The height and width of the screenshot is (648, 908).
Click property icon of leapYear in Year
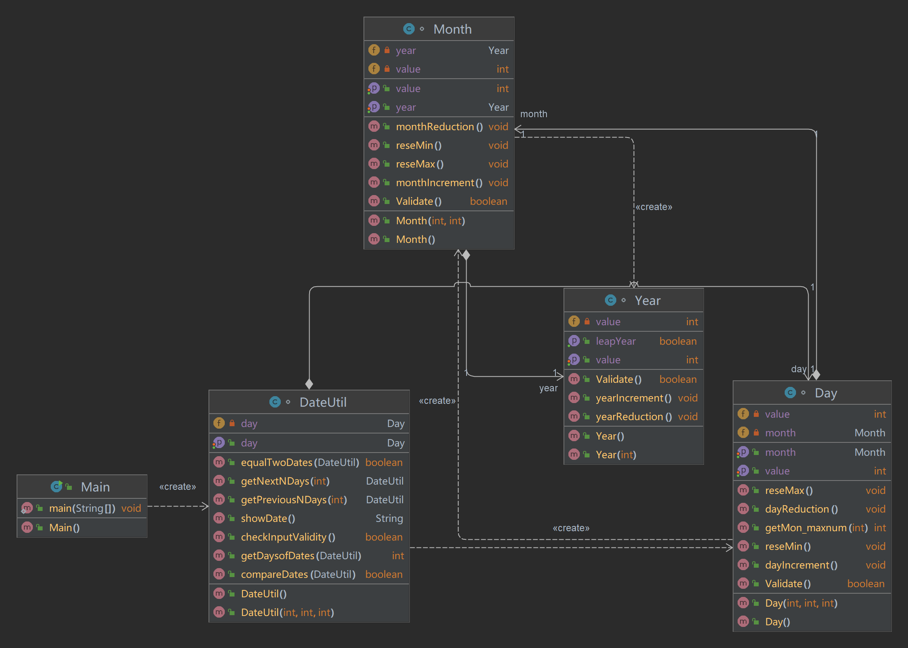(574, 341)
